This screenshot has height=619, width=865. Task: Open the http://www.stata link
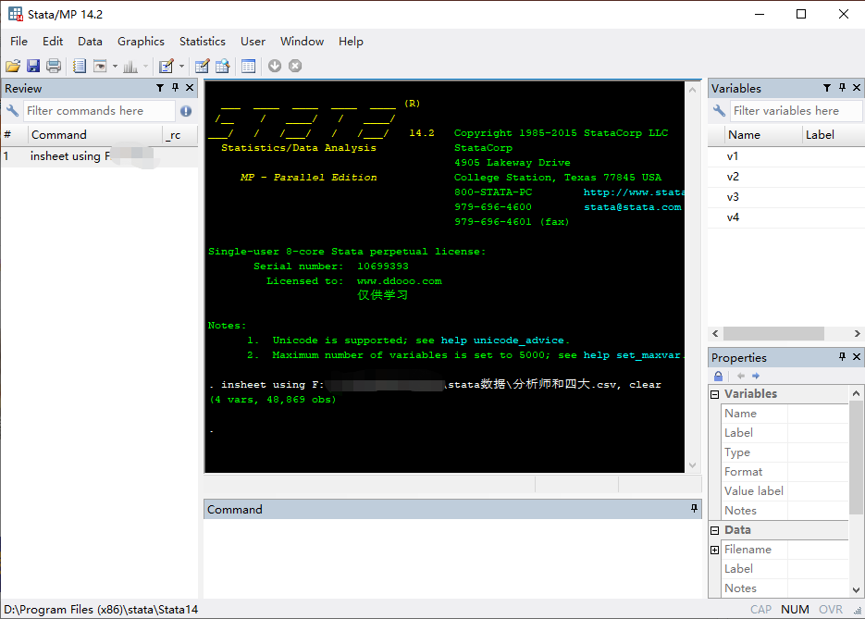(634, 192)
